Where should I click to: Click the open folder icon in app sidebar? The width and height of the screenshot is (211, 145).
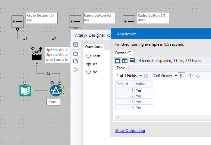tap(76, 54)
